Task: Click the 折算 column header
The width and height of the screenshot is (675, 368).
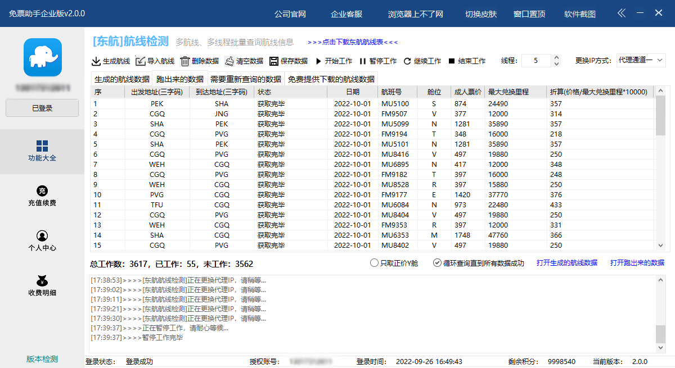Action: (x=600, y=92)
